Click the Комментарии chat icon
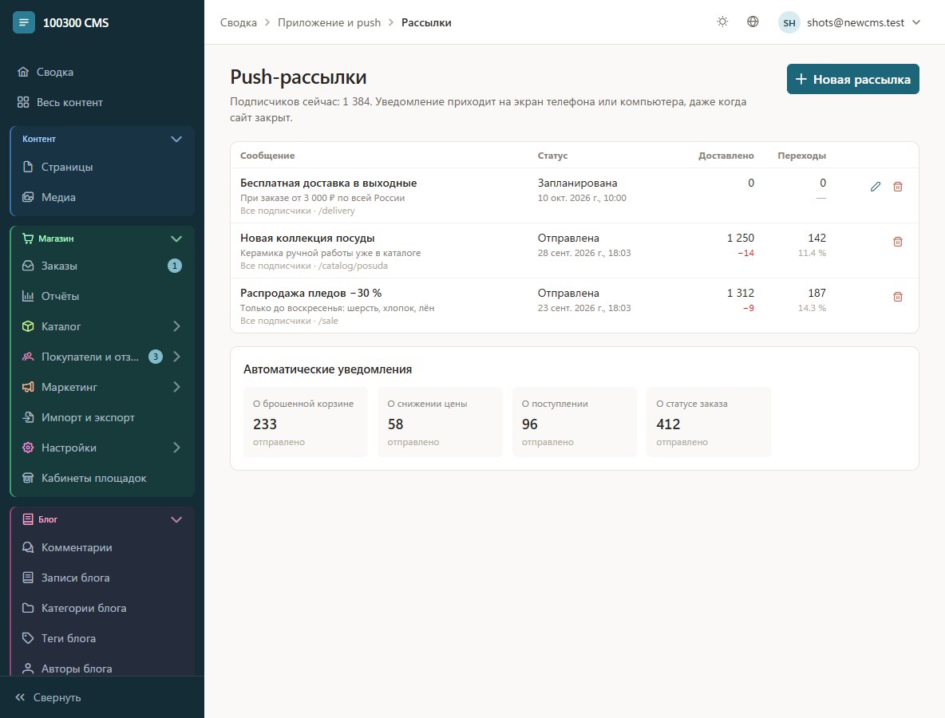The image size is (945, 718). [28, 547]
